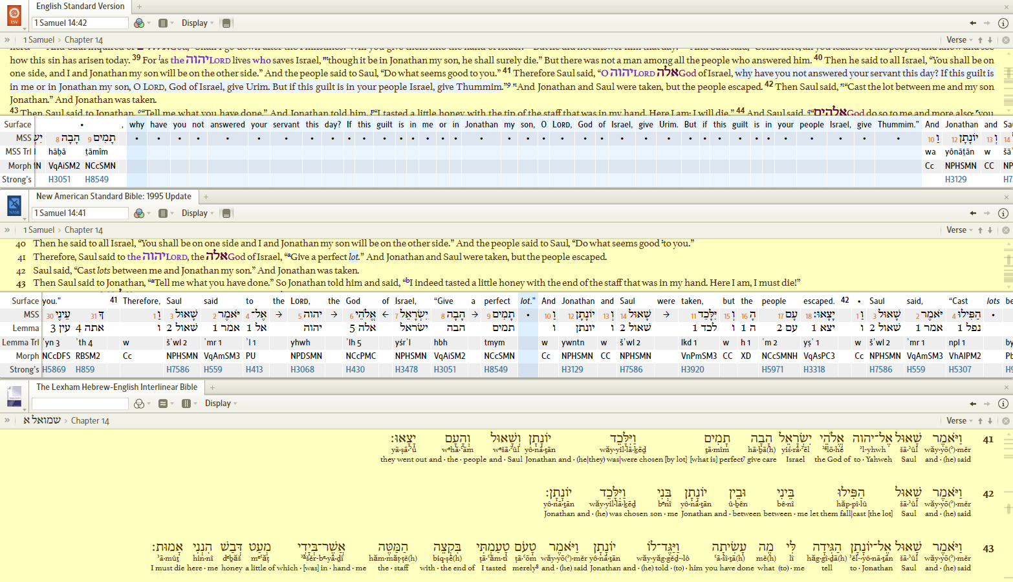1013x582 pixels.
Task: Click 'Thummim' surface word in ESV interlinear
Action: point(898,125)
